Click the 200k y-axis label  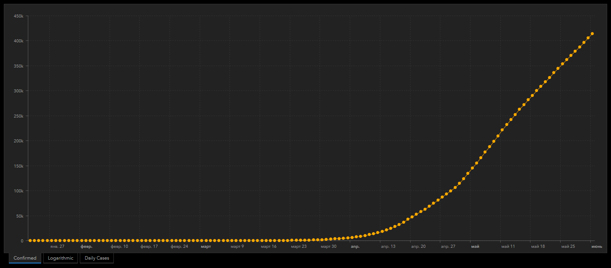18,141
